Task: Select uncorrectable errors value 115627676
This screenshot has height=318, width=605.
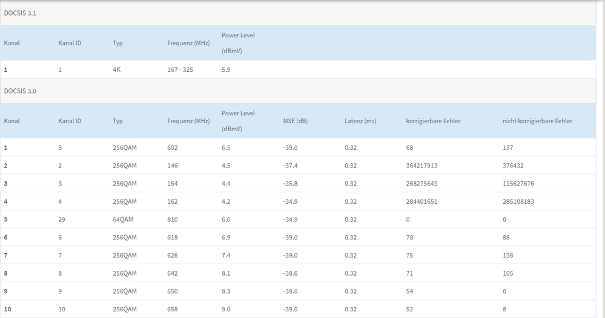Action: click(518, 184)
